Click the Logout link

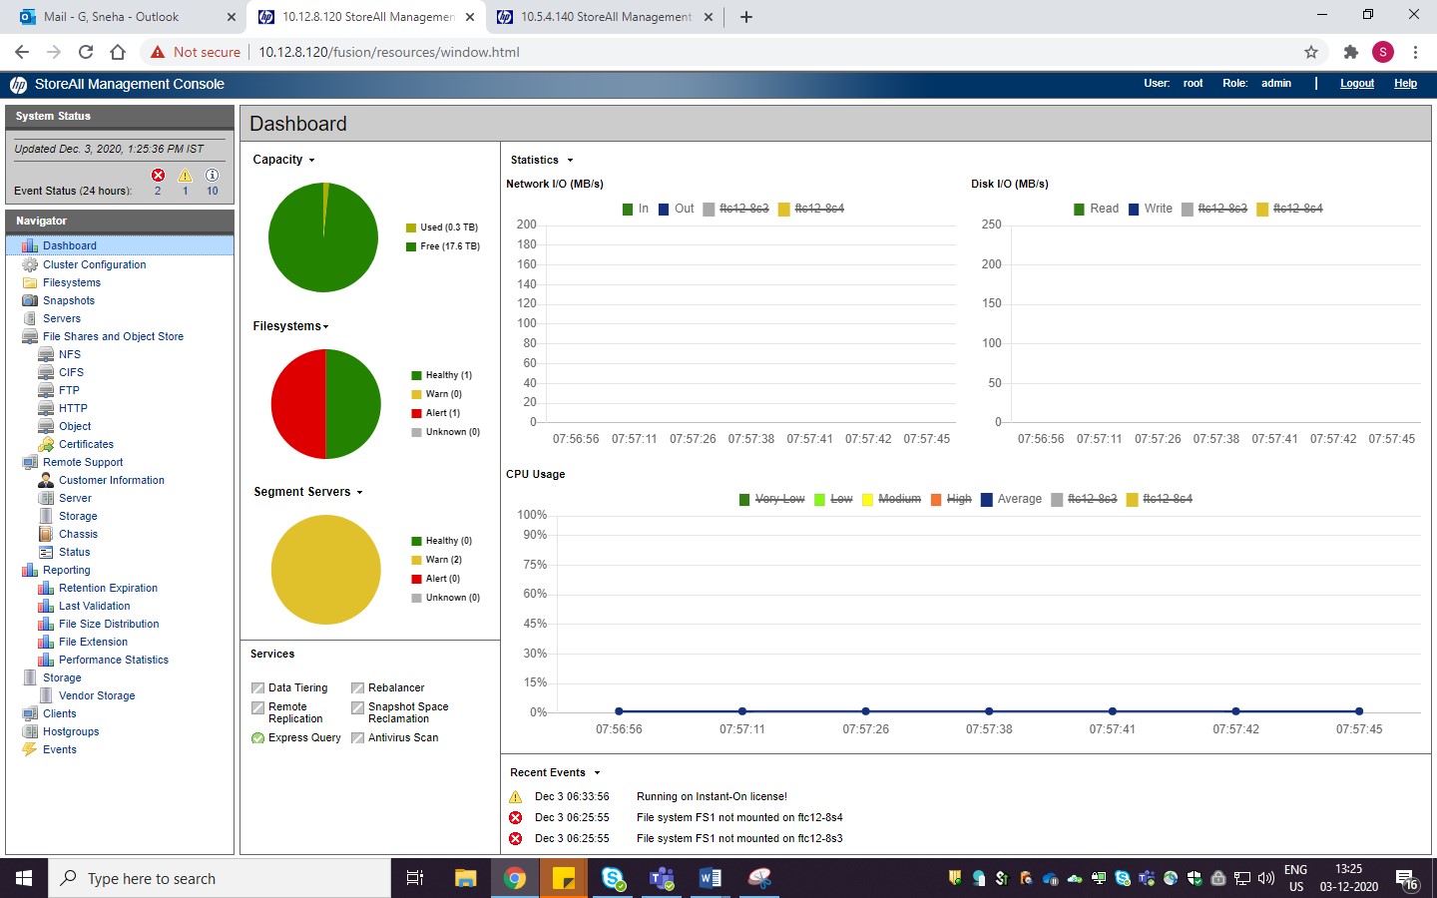1356,84
